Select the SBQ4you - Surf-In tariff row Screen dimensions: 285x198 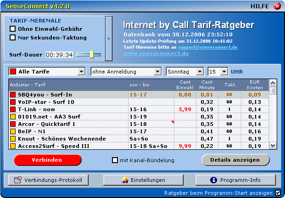(139, 95)
